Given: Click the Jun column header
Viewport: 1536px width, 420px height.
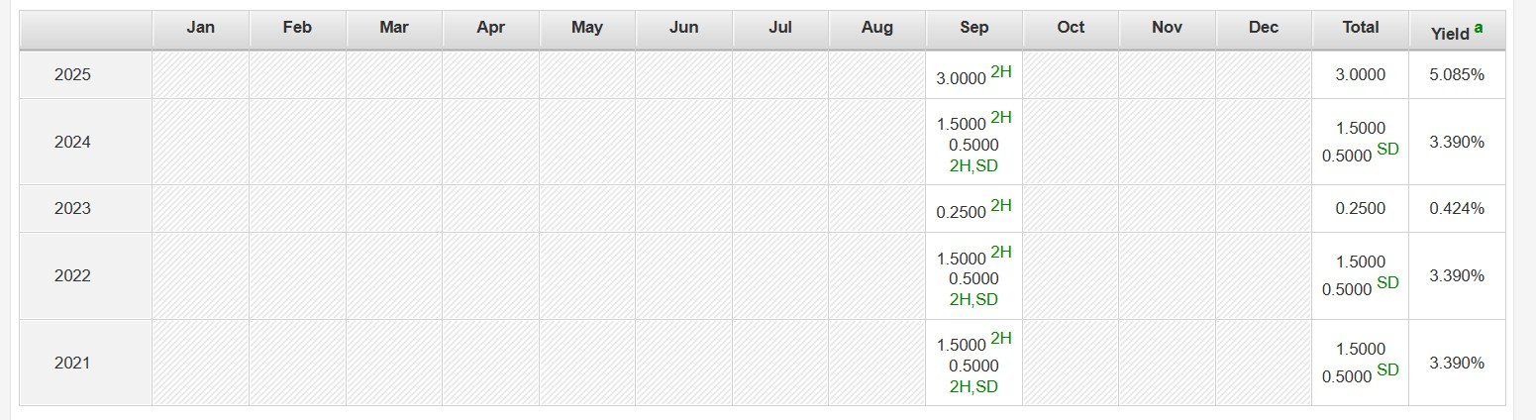Looking at the screenshot, I should (x=684, y=28).
